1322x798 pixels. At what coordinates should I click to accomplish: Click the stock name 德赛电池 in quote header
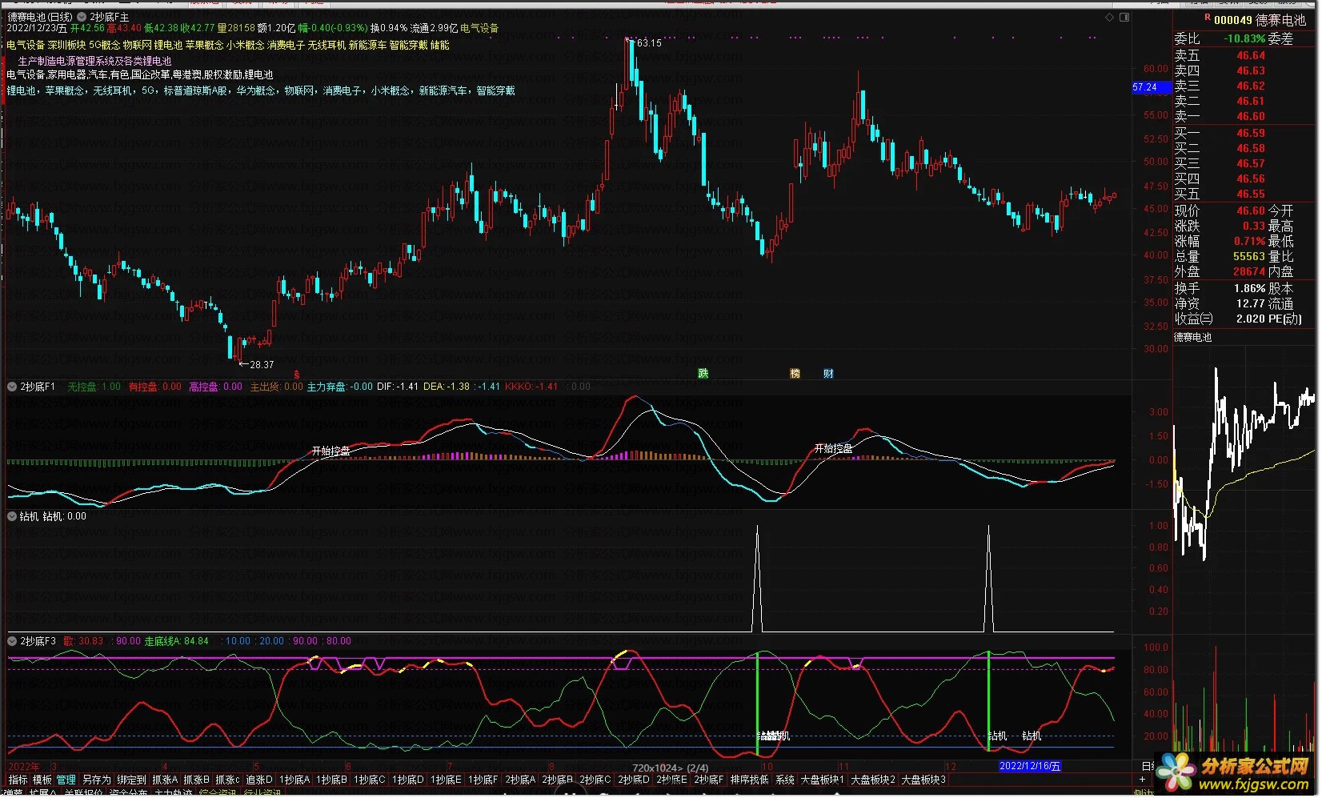click(1280, 20)
